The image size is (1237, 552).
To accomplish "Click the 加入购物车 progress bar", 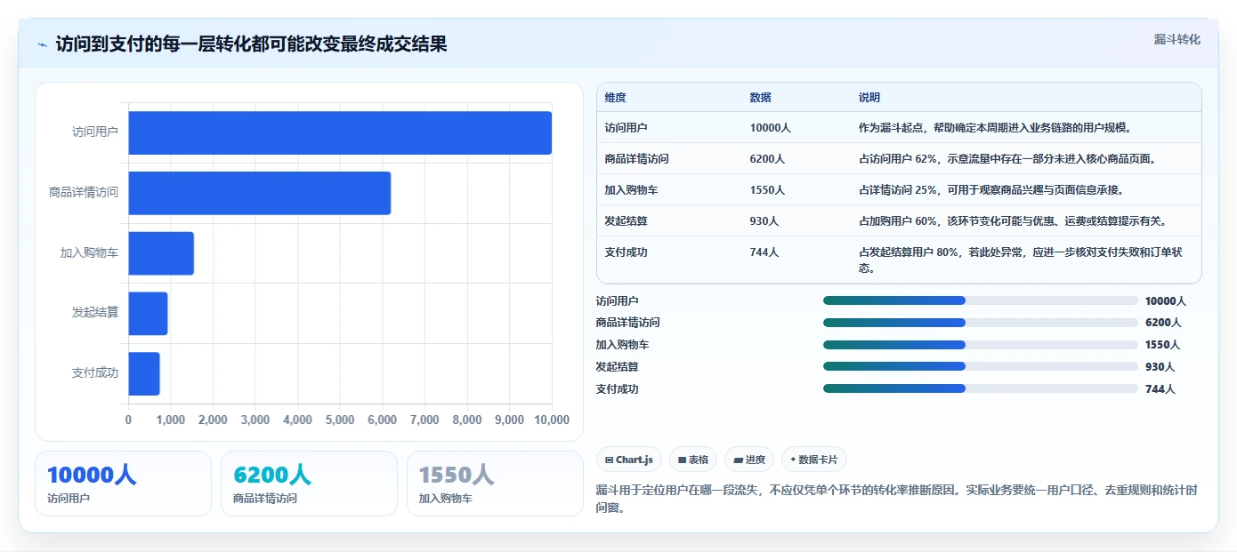I will 981,345.
